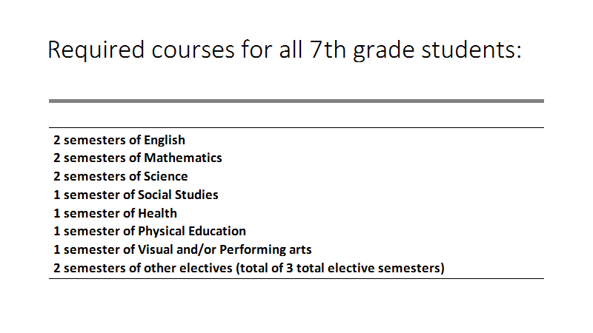Image resolution: width=593 pixels, height=333 pixels.
Task: Click the parenthetical "(total of 3 total elective semesters)"
Action: tap(340, 268)
